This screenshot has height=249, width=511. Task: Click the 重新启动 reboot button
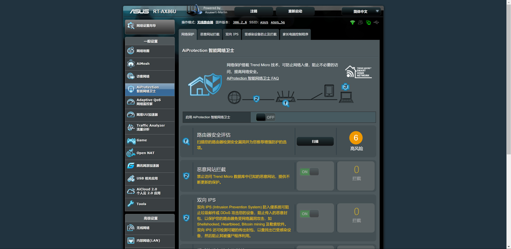tap(295, 11)
